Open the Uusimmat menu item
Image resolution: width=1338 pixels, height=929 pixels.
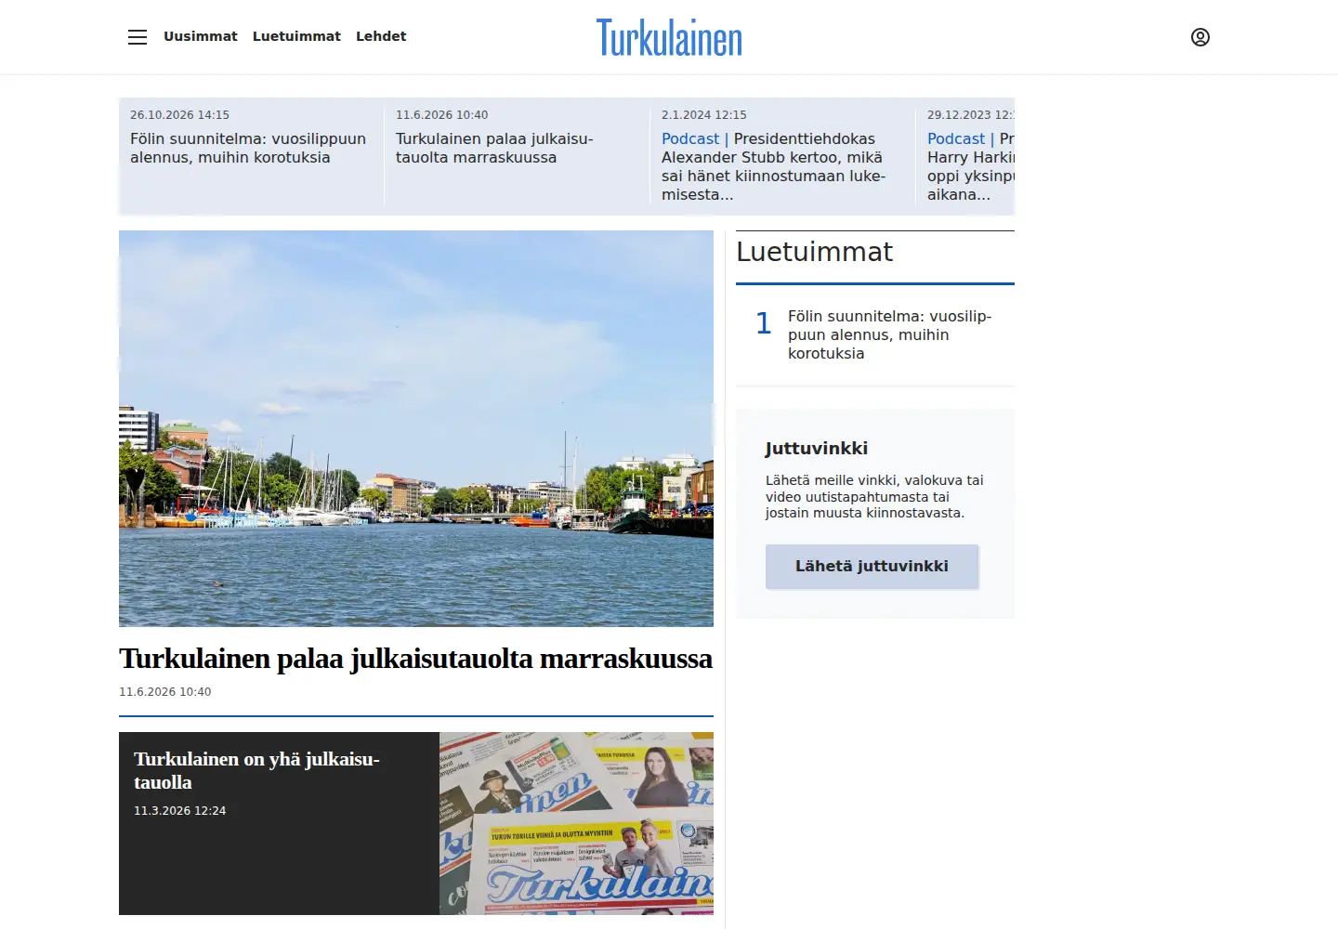coord(201,36)
